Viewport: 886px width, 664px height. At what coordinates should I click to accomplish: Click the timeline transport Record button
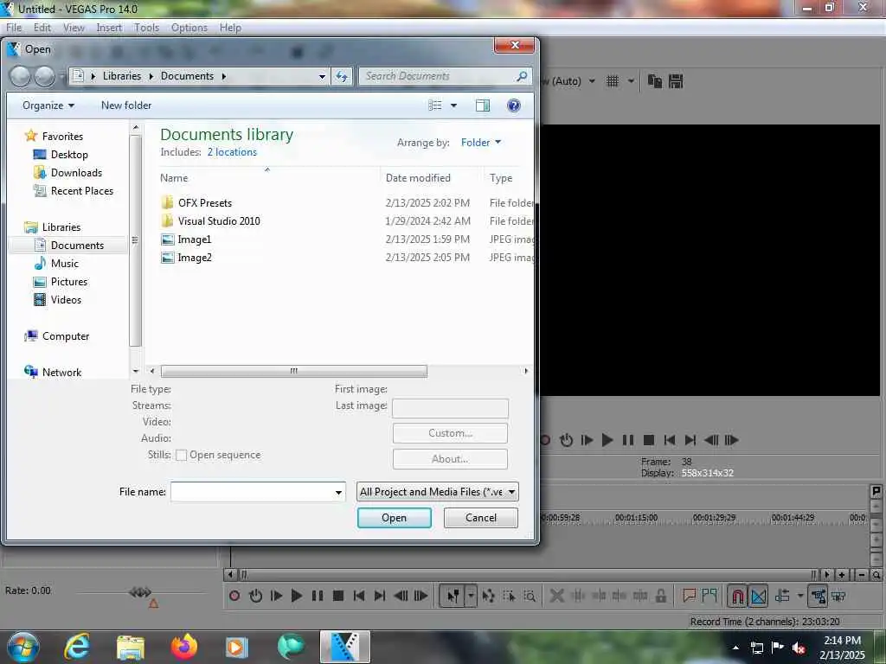point(234,596)
